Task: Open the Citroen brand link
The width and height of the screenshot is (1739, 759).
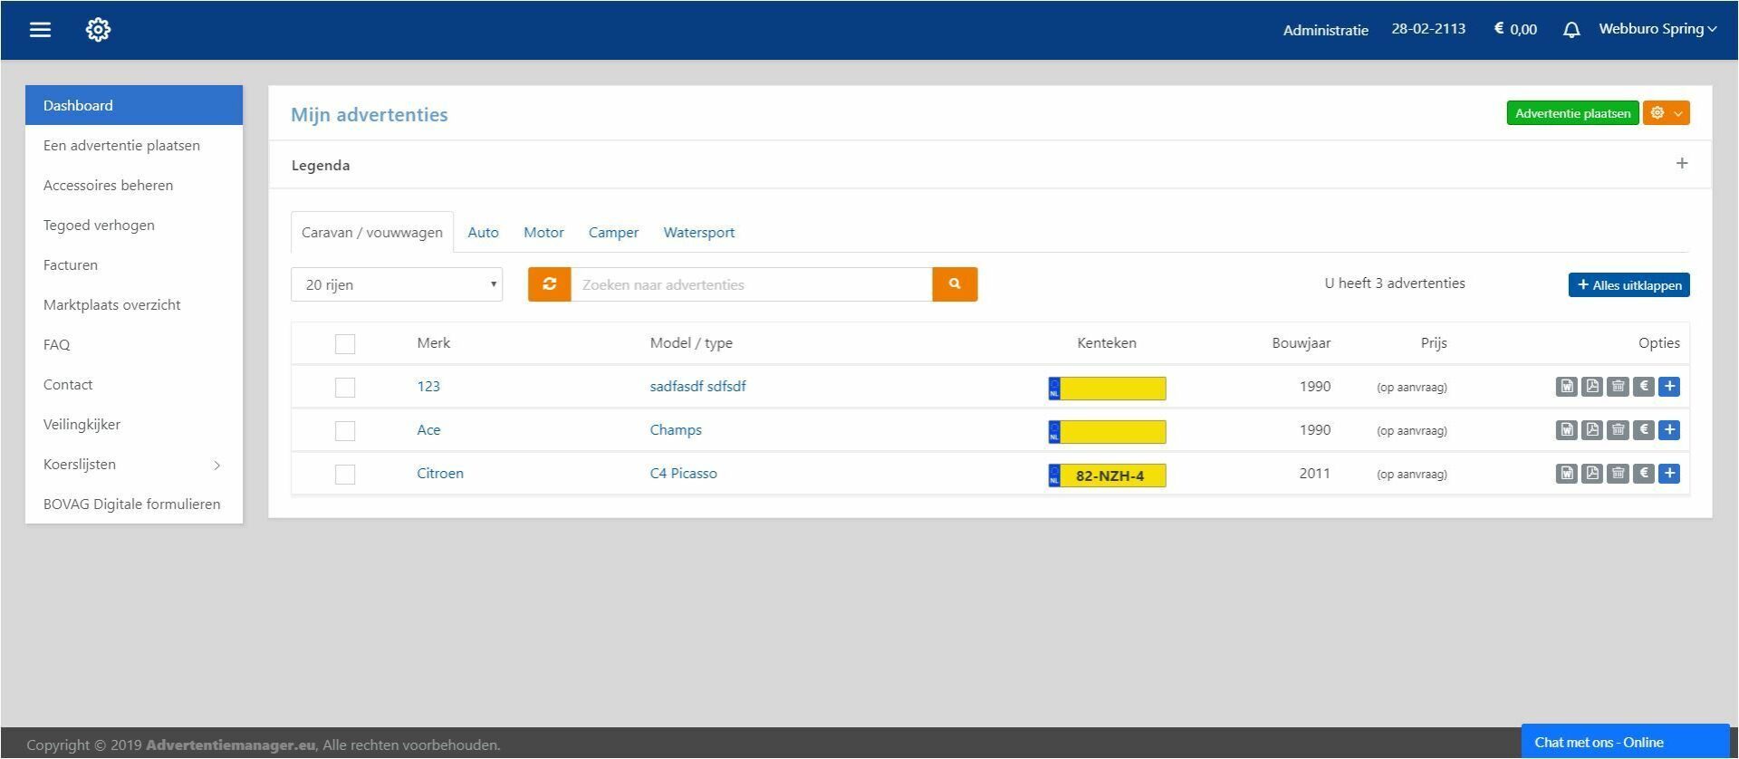Action: tap(440, 474)
